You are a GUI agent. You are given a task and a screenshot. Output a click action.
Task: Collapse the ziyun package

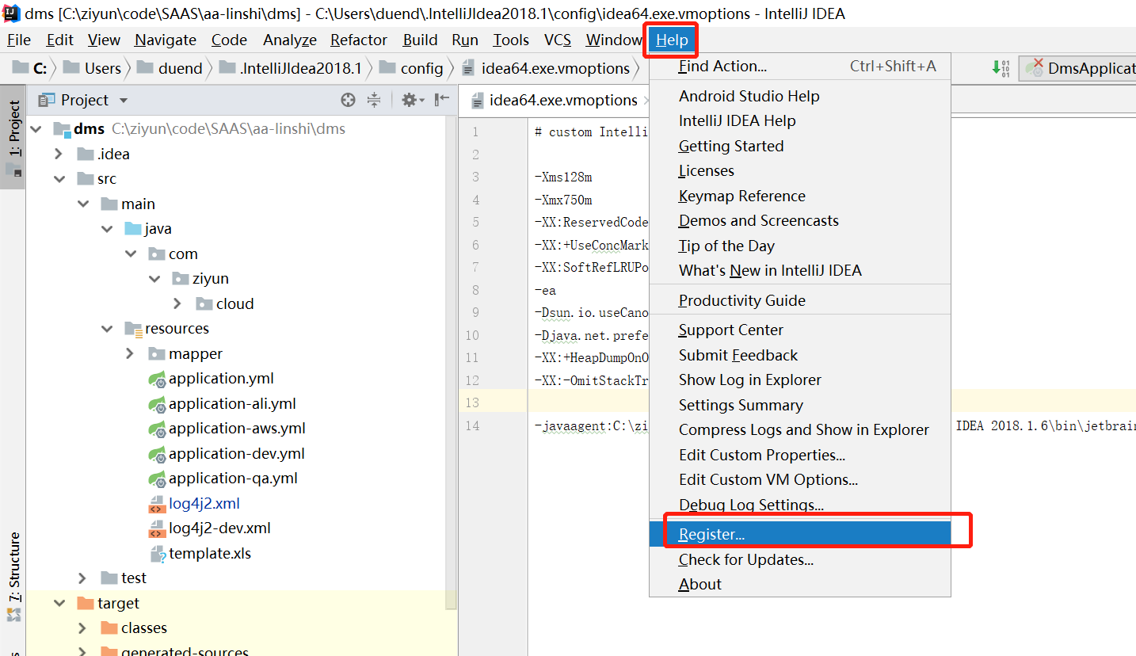pyautogui.click(x=154, y=279)
